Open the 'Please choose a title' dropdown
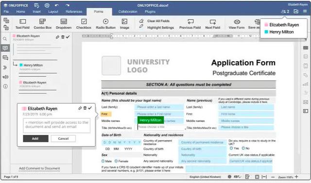The image size is (311, 183). pyautogui.click(x=161, y=127)
